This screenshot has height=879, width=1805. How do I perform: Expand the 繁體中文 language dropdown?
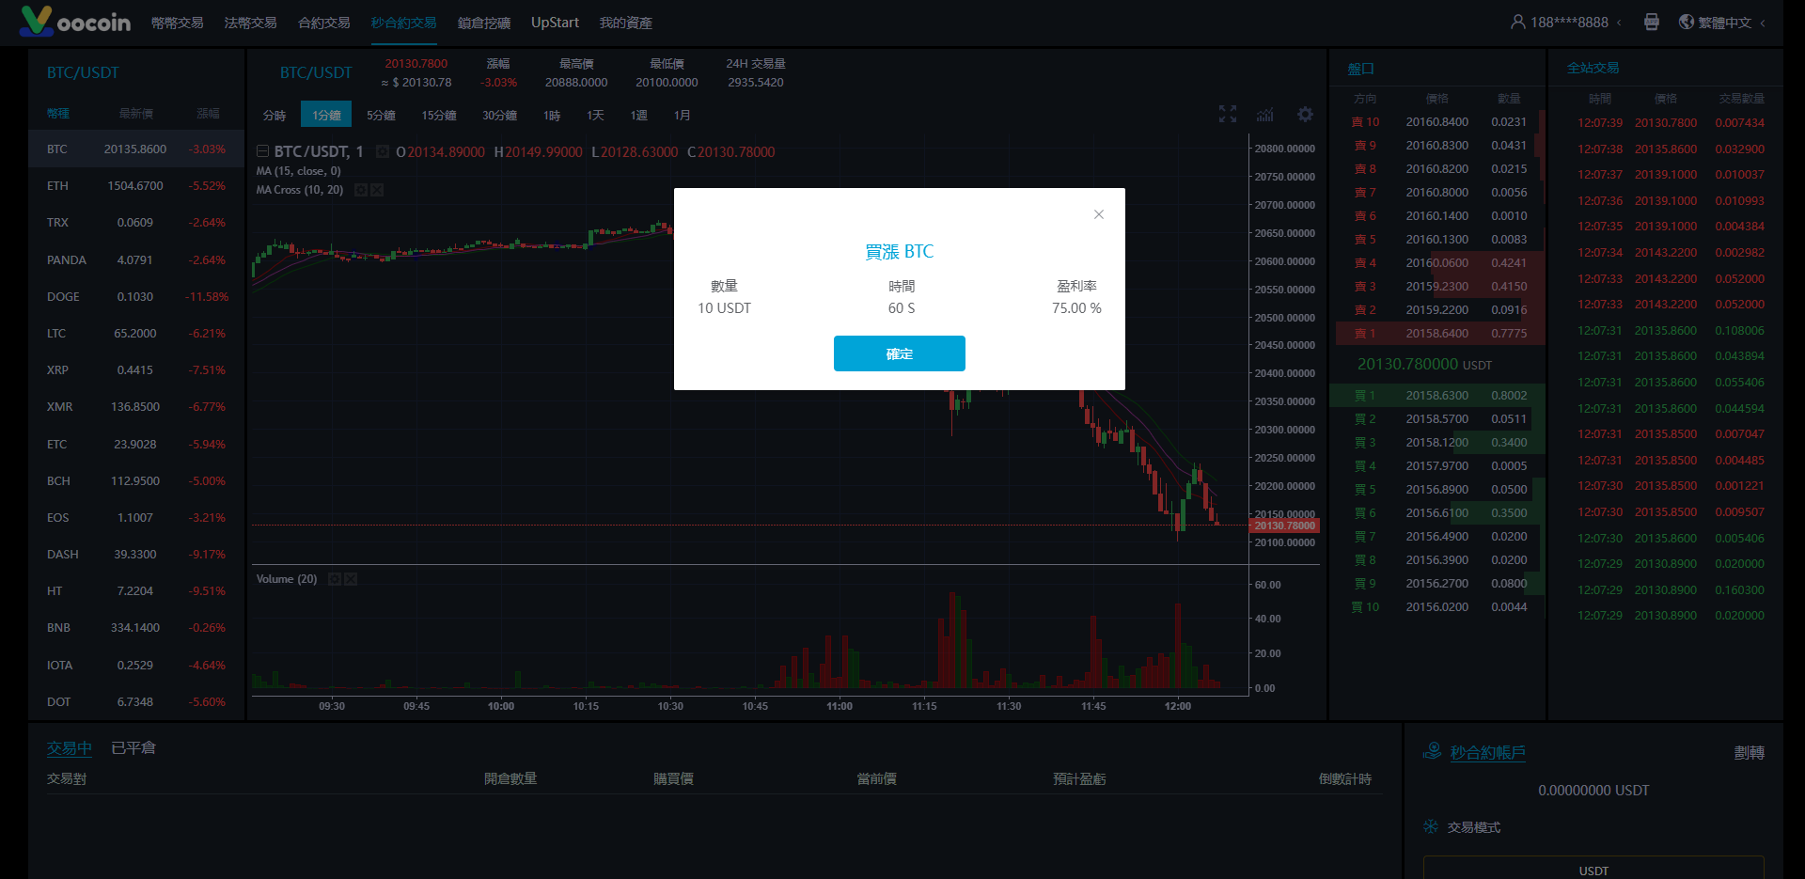click(x=1728, y=22)
